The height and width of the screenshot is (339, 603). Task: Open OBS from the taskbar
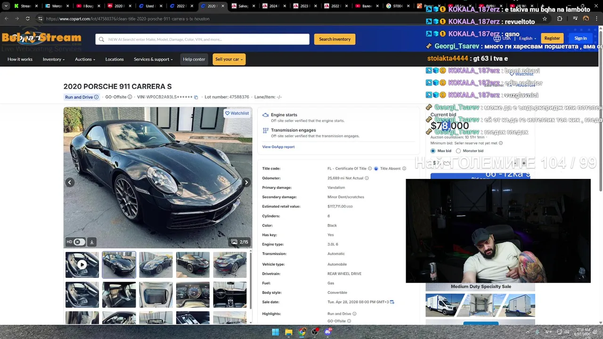pos(315,332)
